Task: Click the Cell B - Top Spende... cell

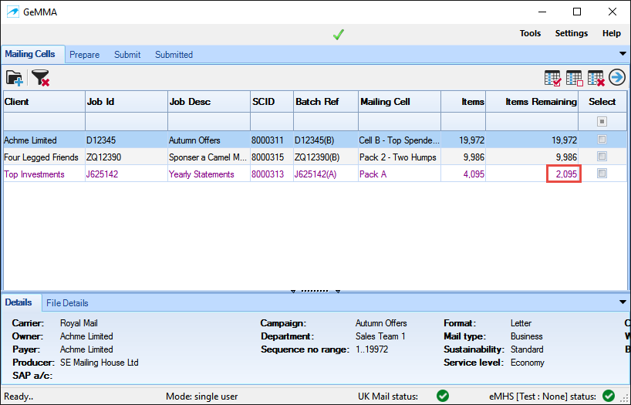Action: click(x=400, y=140)
